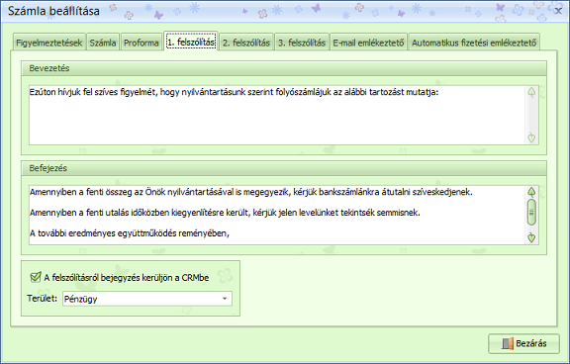The image size is (570, 364).
Task: Click scroll-down arrow in Befejezés text box
Action: click(531, 237)
